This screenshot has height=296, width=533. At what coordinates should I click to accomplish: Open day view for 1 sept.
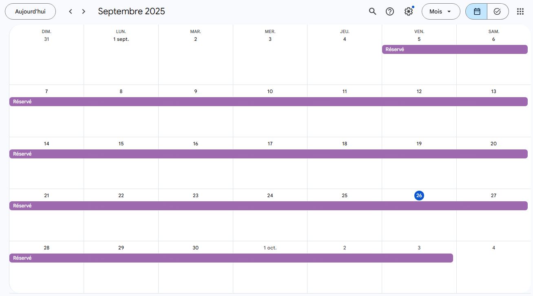pos(121,39)
